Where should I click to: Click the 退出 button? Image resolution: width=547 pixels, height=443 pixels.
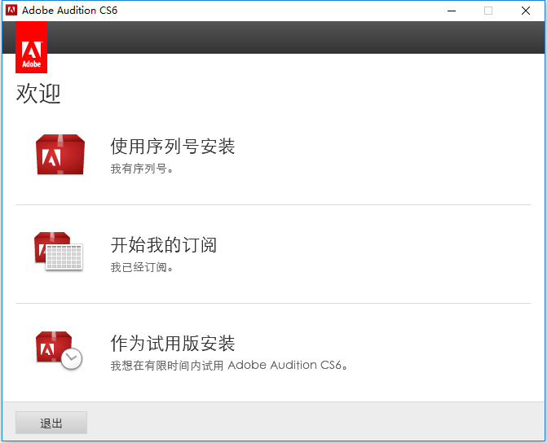[51, 423]
